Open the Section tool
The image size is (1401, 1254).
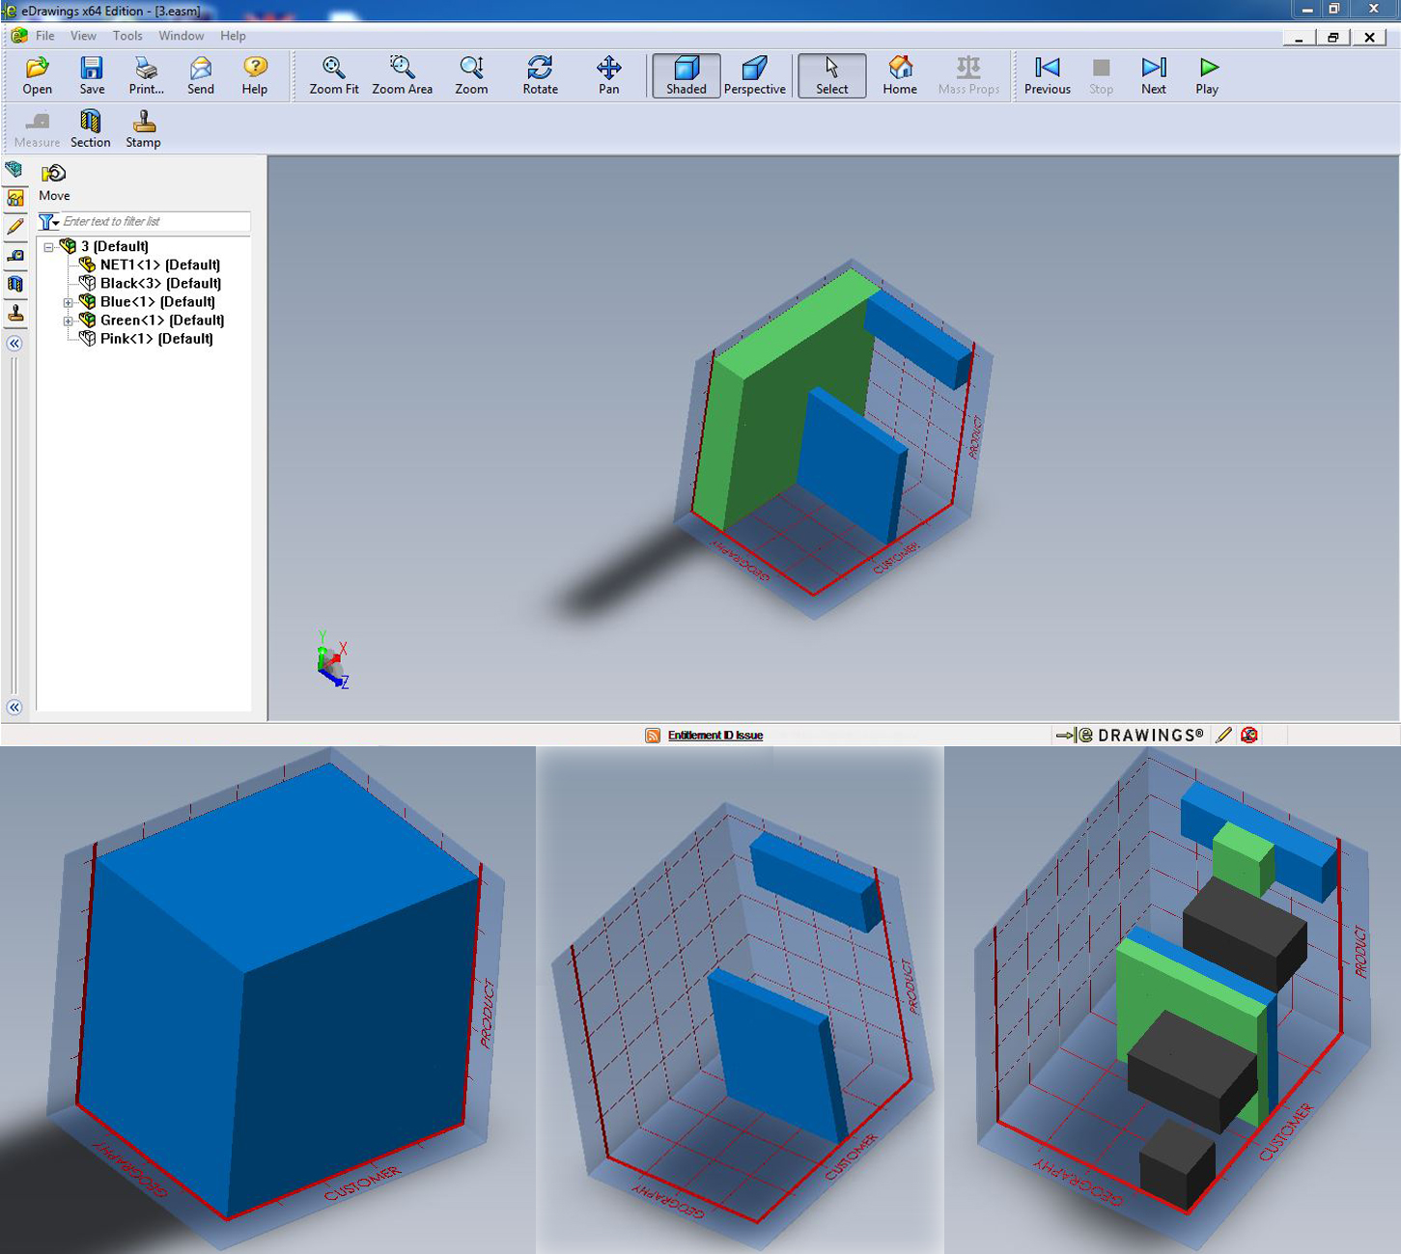[x=90, y=128]
